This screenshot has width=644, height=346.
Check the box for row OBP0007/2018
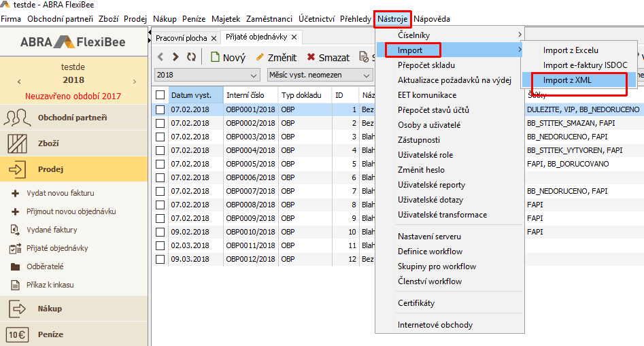pyautogui.click(x=160, y=191)
